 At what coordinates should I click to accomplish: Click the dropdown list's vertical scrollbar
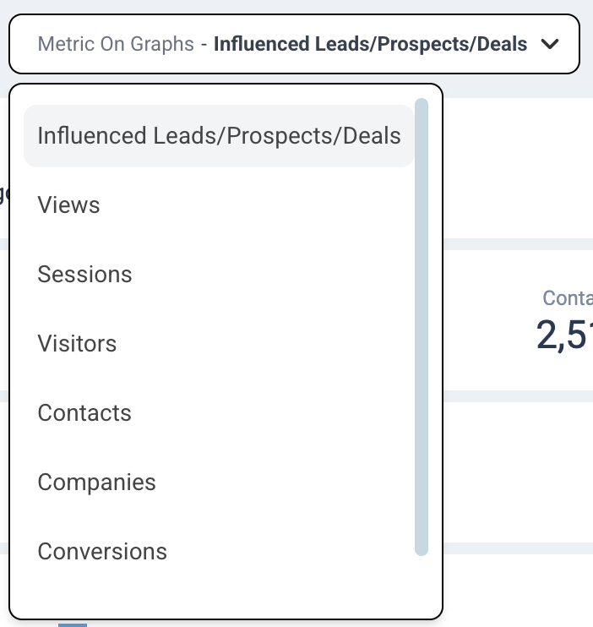tap(422, 326)
